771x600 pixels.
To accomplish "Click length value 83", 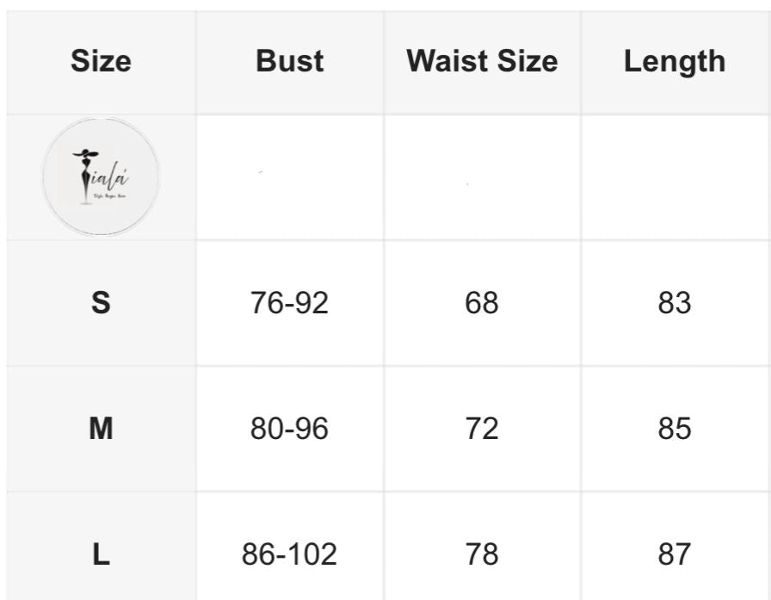I will pyautogui.click(x=675, y=302).
